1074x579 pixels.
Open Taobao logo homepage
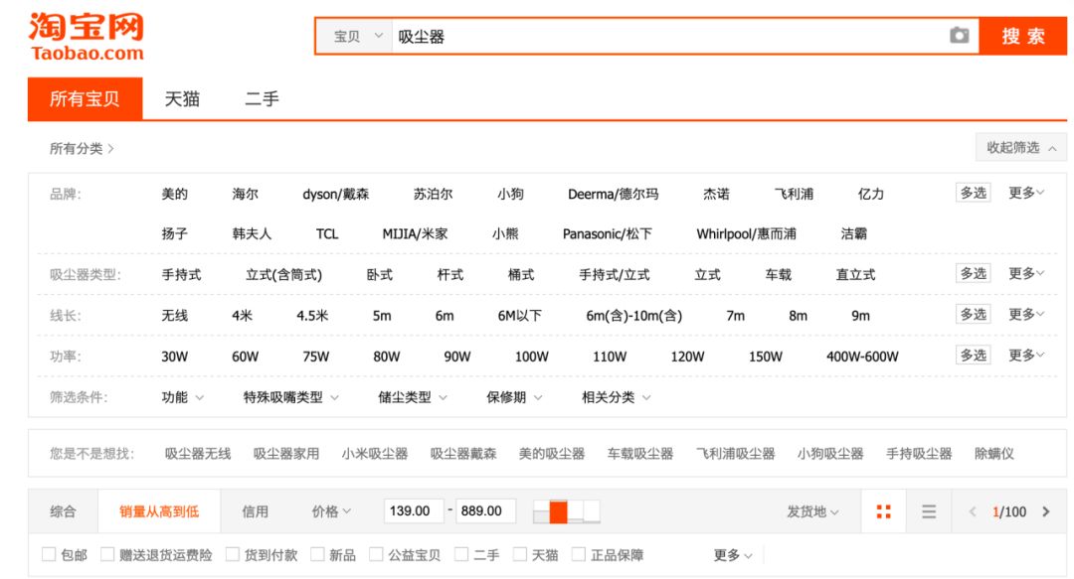click(x=87, y=37)
